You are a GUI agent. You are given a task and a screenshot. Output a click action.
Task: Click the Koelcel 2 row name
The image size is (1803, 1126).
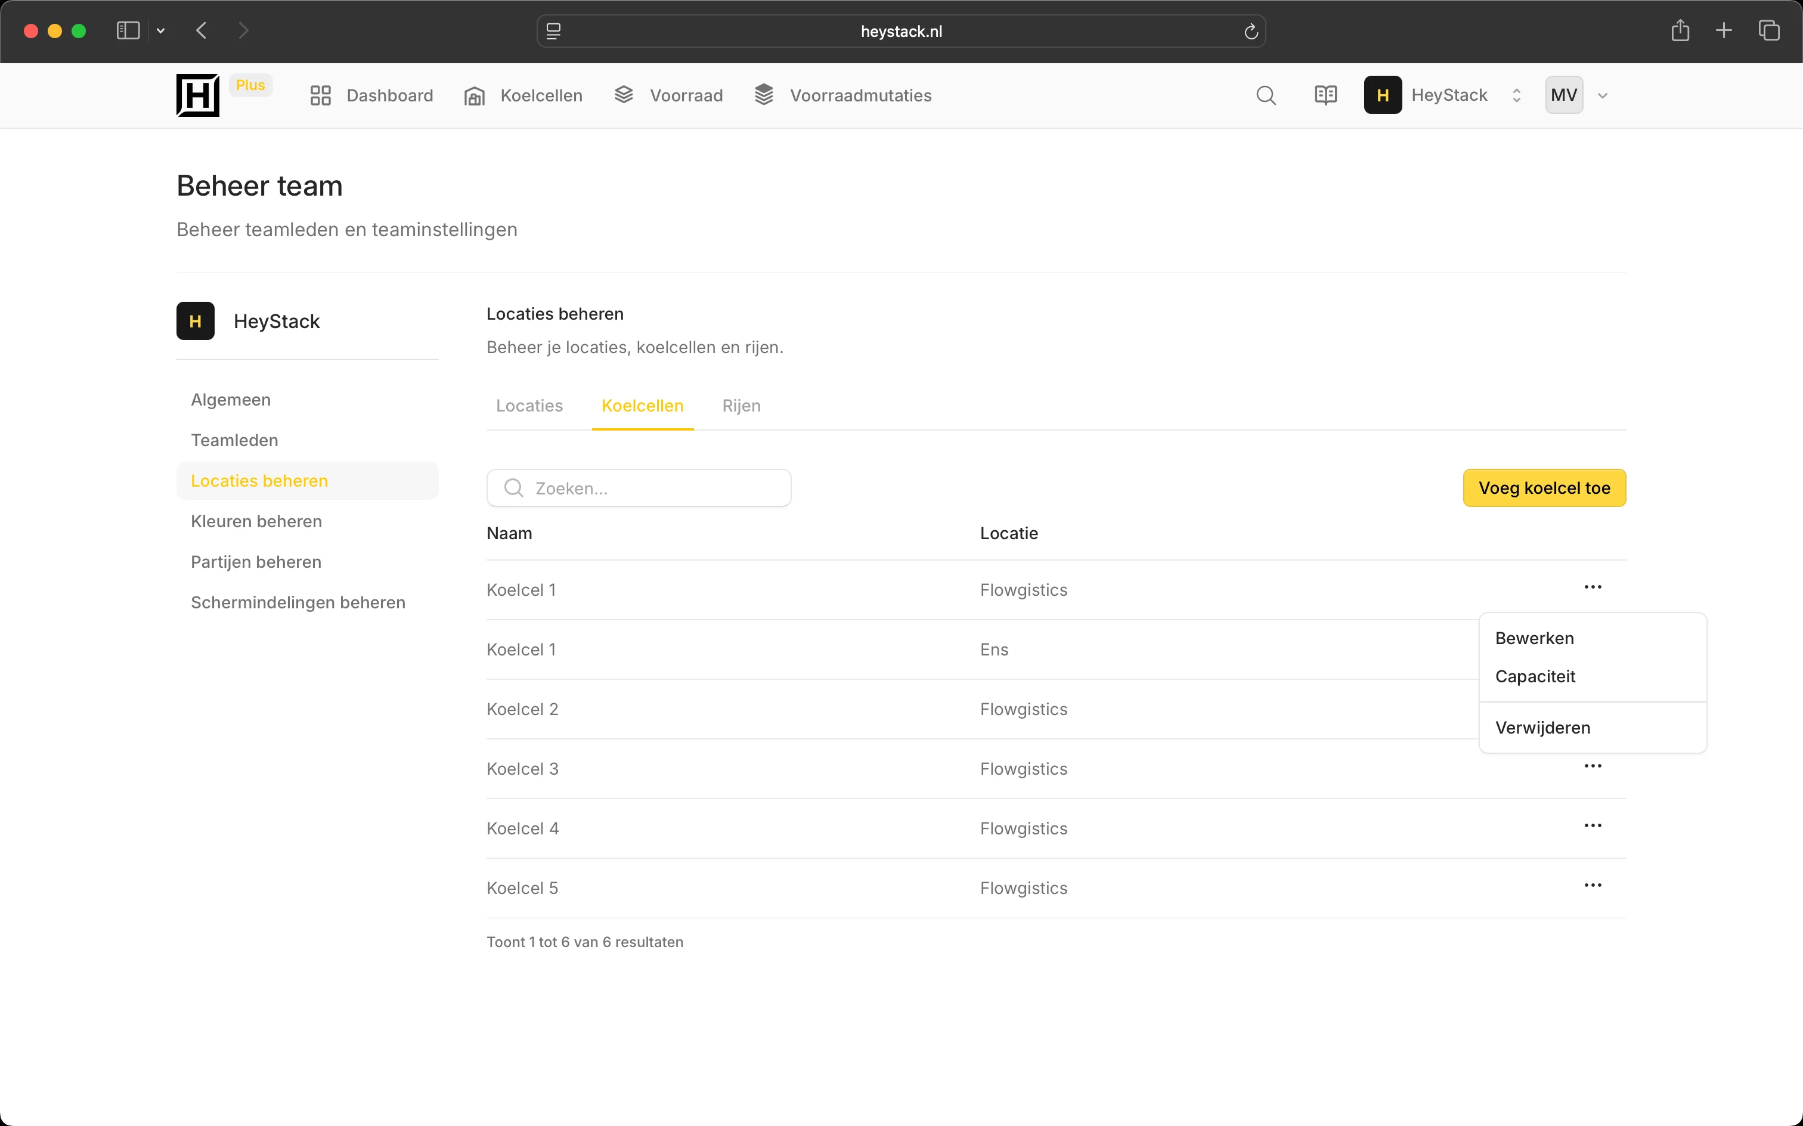tap(522, 709)
